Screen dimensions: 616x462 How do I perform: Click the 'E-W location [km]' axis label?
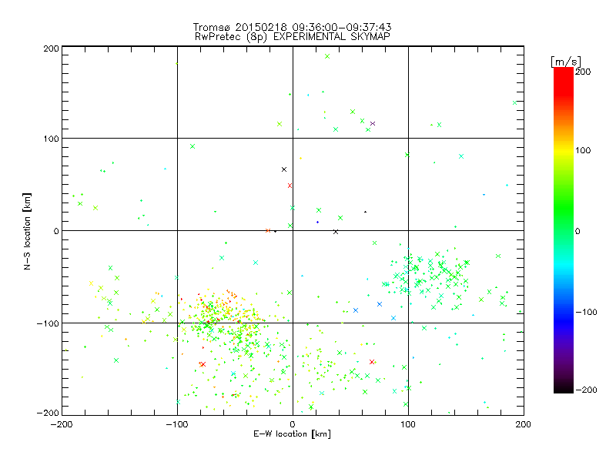(x=292, y=434)
